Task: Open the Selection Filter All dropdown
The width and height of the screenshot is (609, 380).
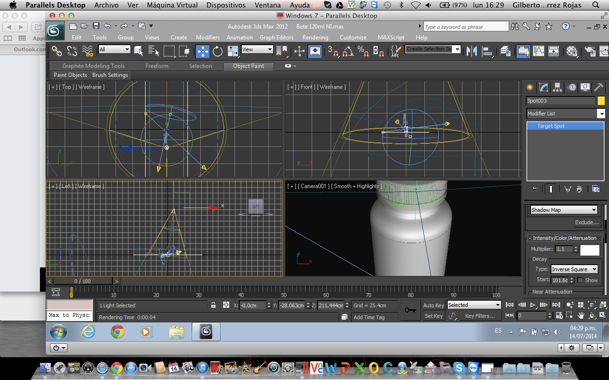Action: (x=115, y=49)
